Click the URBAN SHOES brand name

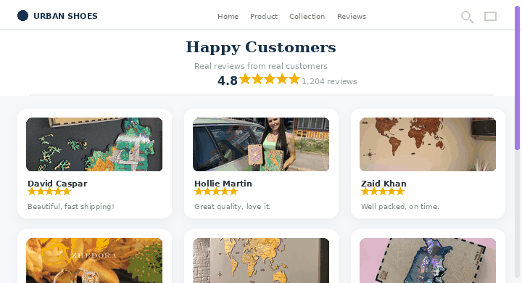point(65,16)
